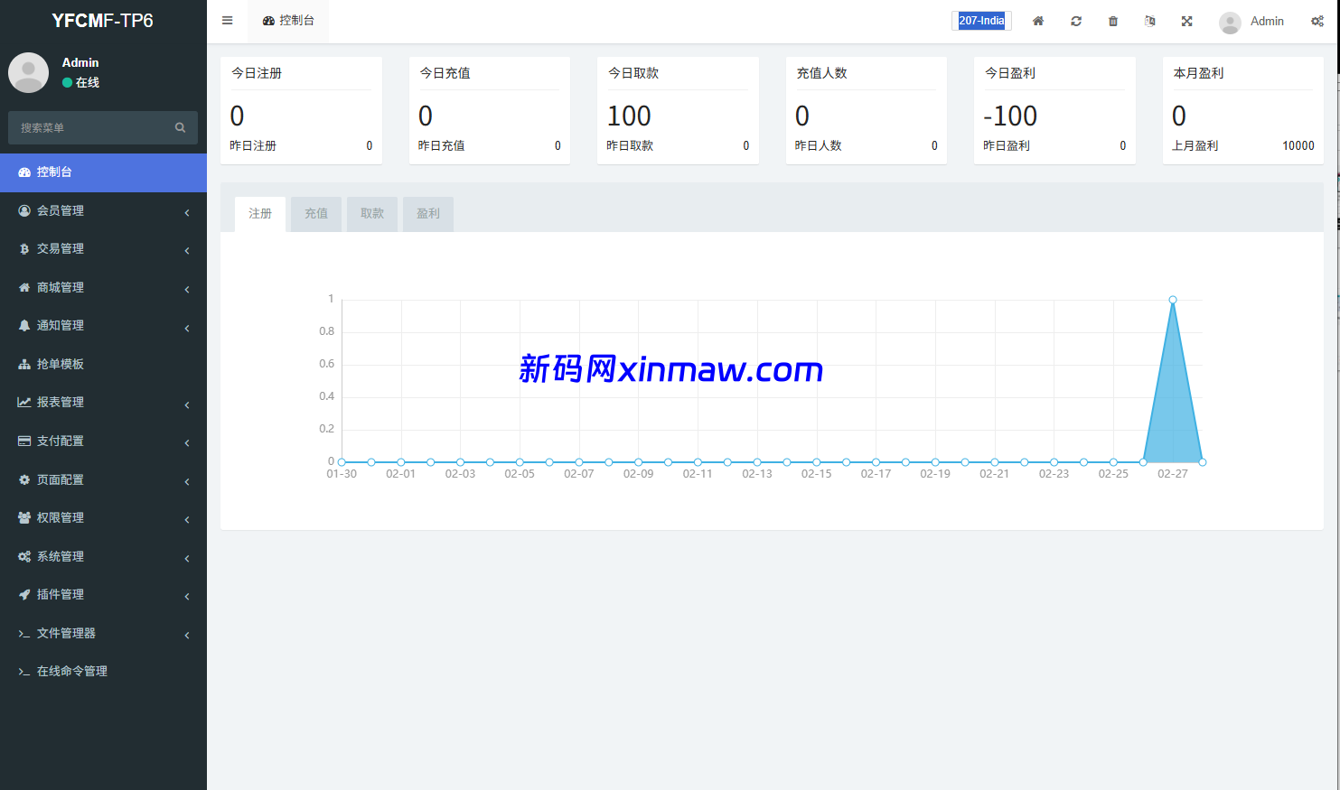
Task: Open the 在线命令管理 sidebar item
Action: [72, 671]
